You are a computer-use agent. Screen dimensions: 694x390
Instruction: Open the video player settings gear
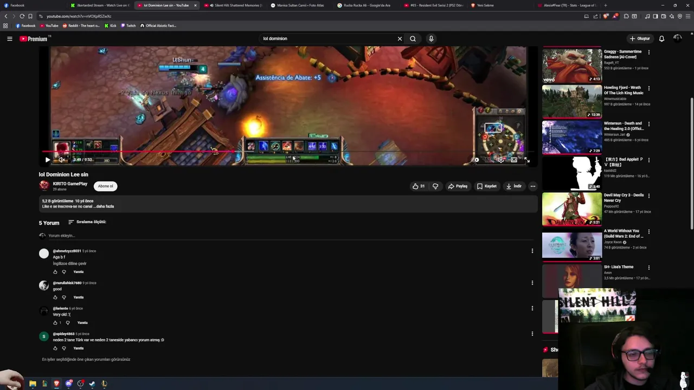500,160
